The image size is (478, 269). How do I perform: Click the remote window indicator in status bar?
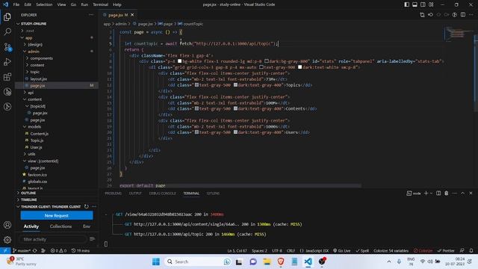pos(5,250)
